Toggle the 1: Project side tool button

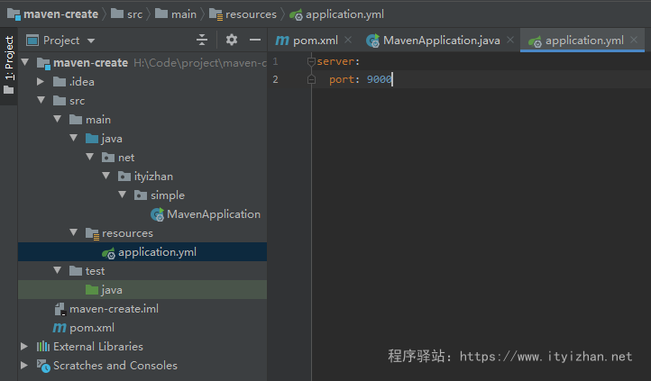pyautogui.click(x=9, y=65)
